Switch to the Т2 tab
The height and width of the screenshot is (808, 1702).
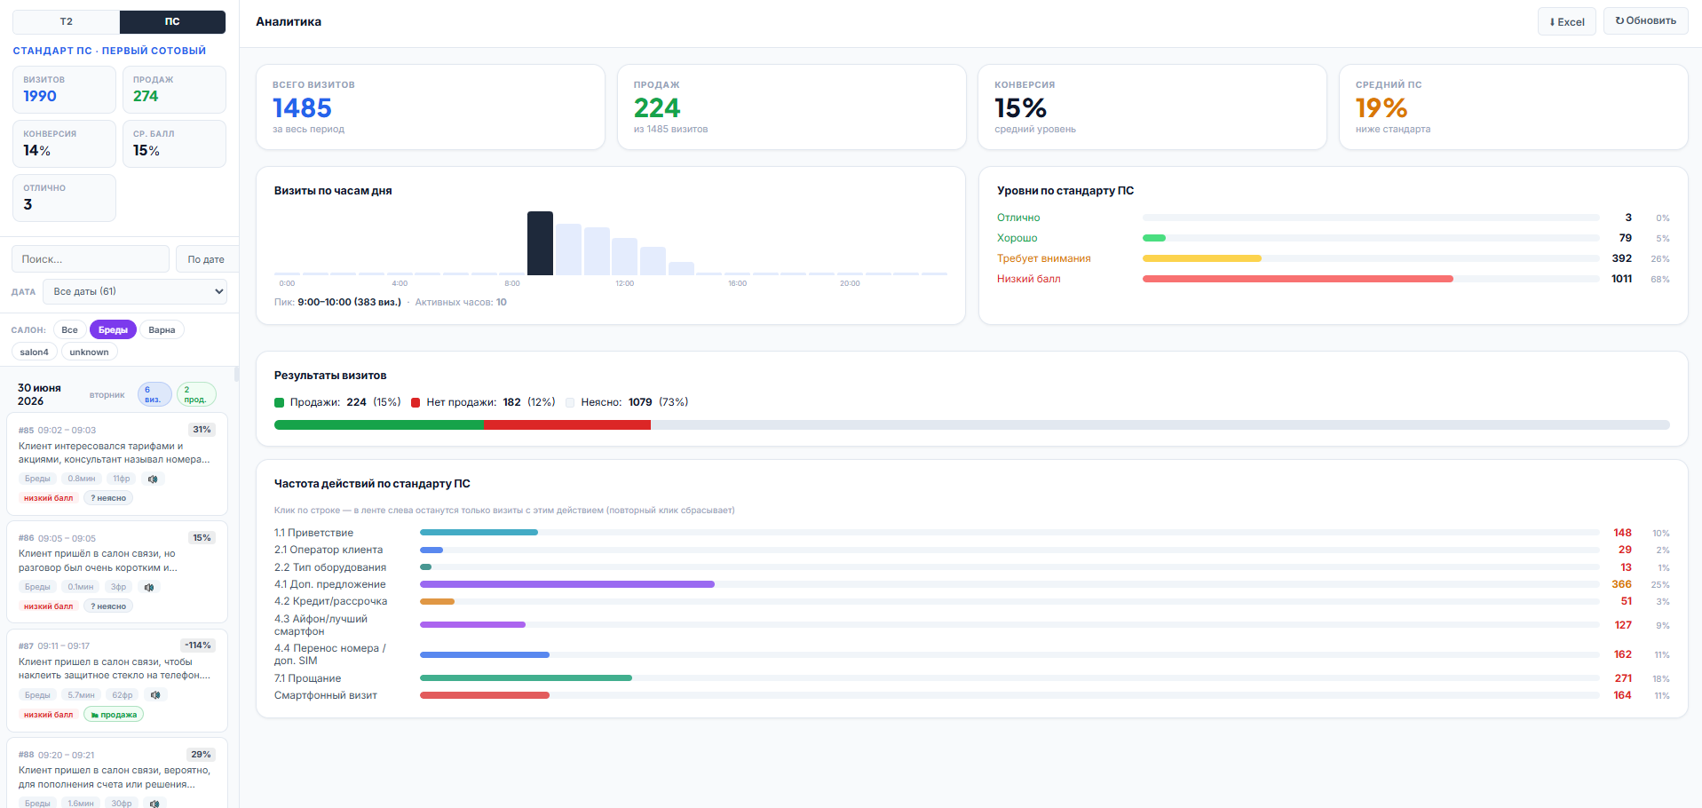point(67,21)
